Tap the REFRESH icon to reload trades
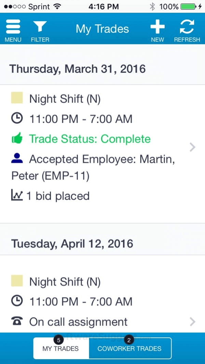The image size is (205, 364). tap(187, 26)
